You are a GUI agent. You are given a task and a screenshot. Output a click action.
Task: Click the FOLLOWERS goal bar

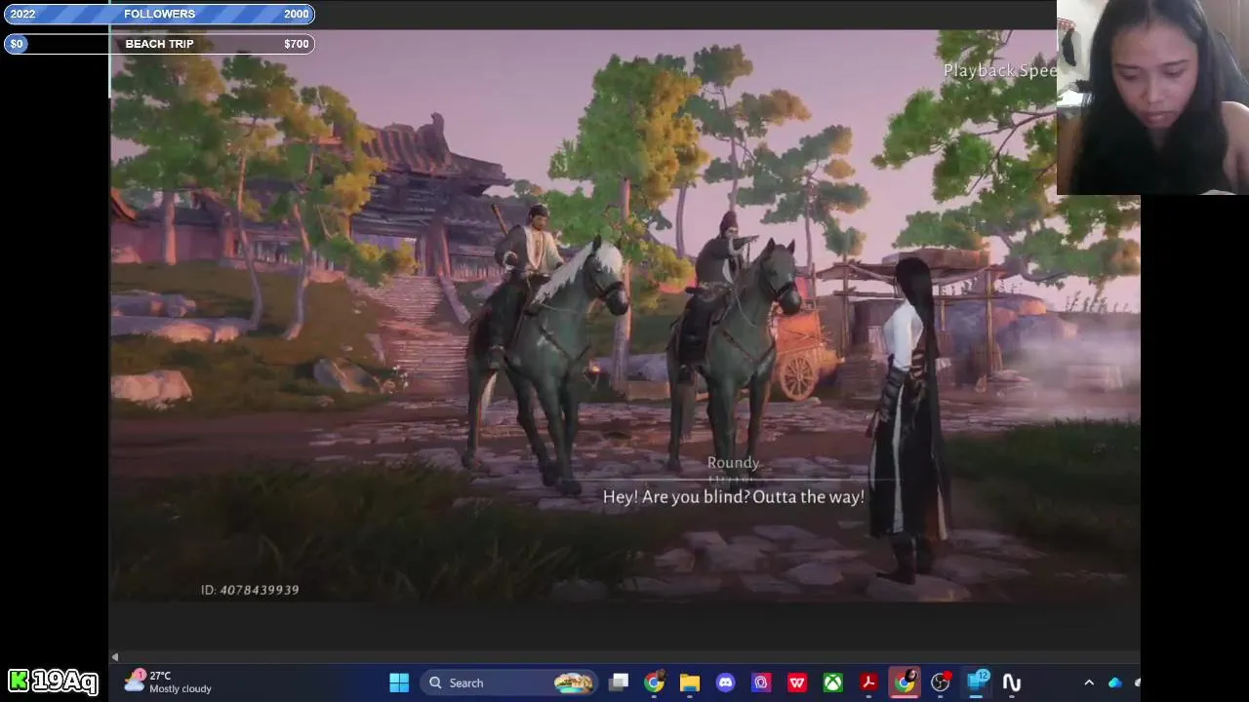click(x=159, y=14)
